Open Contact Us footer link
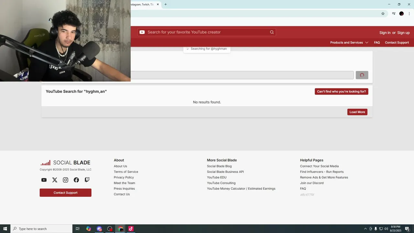Viewport: 414px width, 233px height. (x=122, y=194)
